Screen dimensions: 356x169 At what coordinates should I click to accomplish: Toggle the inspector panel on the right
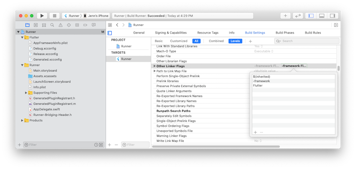(x=333, y=16)
